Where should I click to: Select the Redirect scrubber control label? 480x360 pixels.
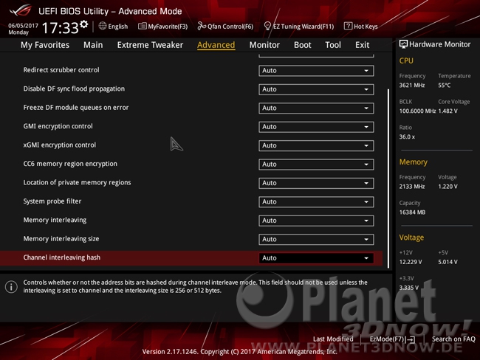coord(61,70)
